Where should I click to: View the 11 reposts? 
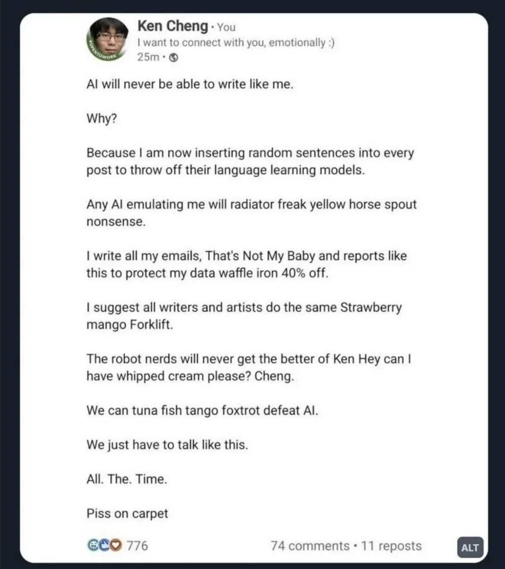[x=391, y=546]
